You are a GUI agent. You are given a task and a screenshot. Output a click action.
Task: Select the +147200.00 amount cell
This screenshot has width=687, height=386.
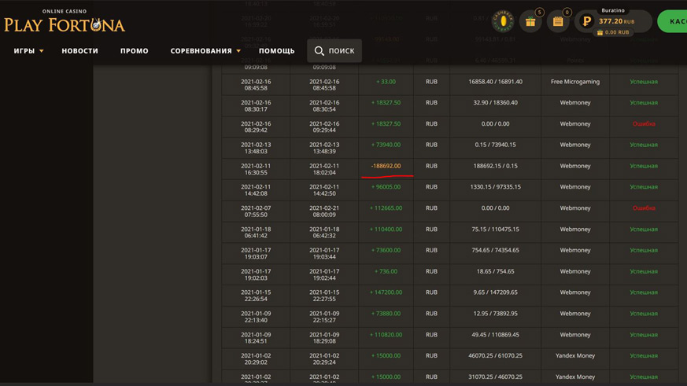coord(386,292)
